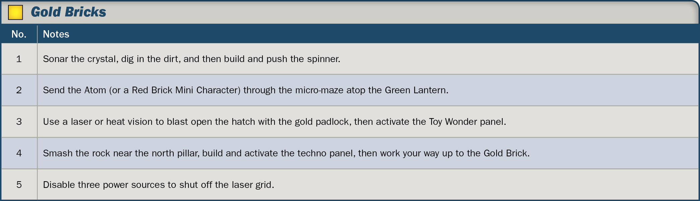This screenshot has width=700, height=201.
Task: Click the note about the gold padlock hatch
Action: point(274,122)
